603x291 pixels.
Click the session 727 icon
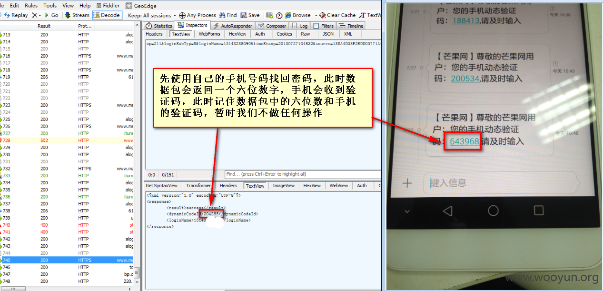pos(1,133)
